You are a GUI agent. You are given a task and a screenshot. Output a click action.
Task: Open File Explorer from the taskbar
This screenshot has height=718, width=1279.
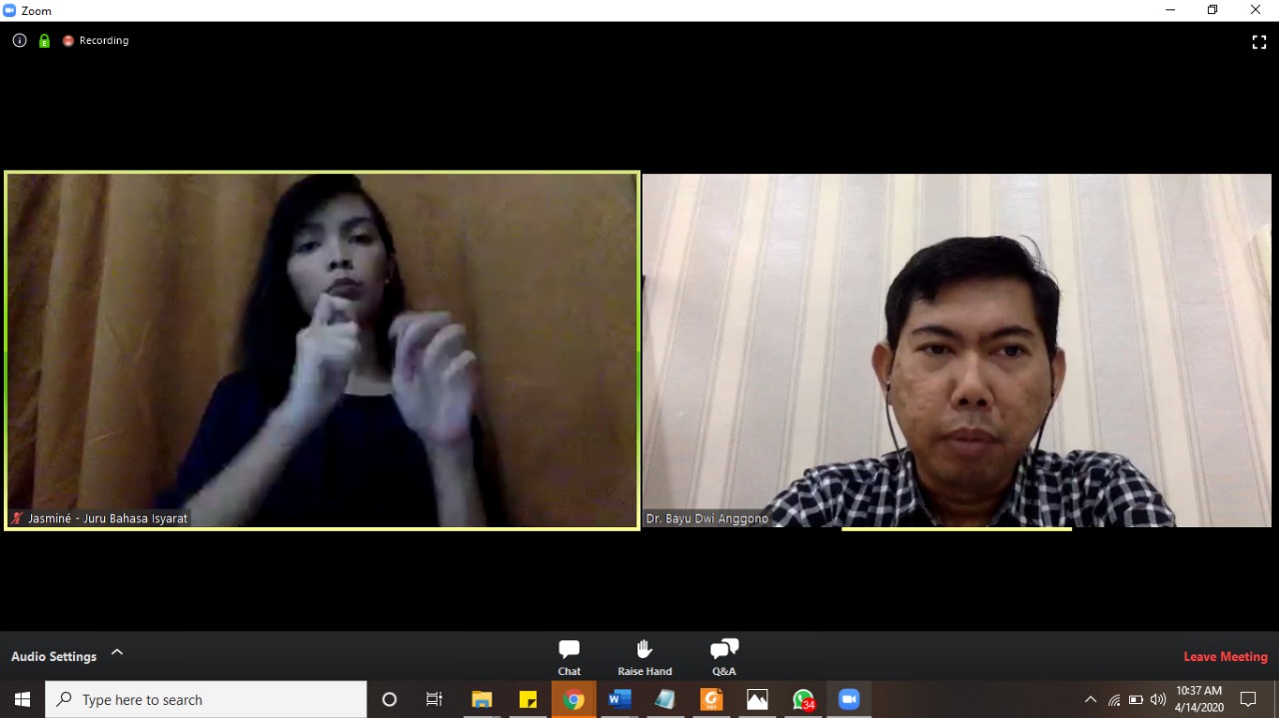point(482,699)
